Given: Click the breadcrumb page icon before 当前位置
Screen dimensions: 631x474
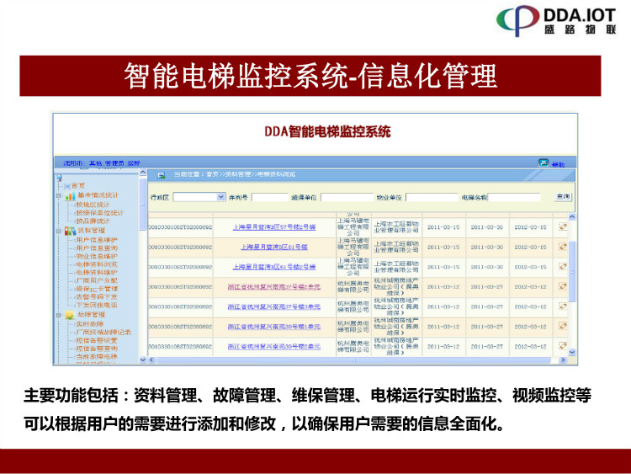Looking at the screenshot, I should 162,175.
